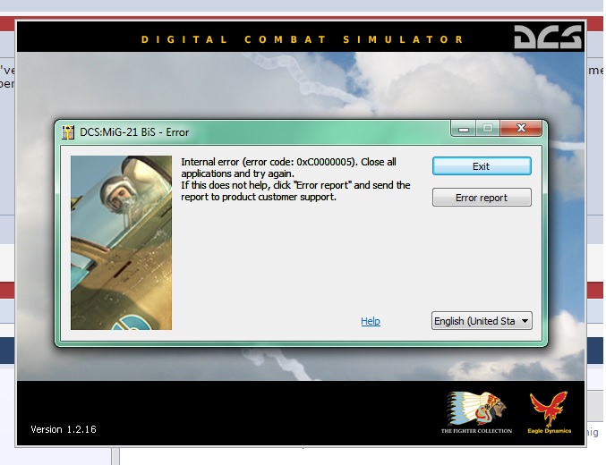Close the DCS:MiG-21 BiS Error dialog
606x465 pixels.
521,128
